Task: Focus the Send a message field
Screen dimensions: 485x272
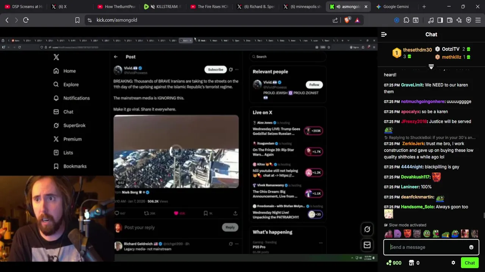Action: 428,247
